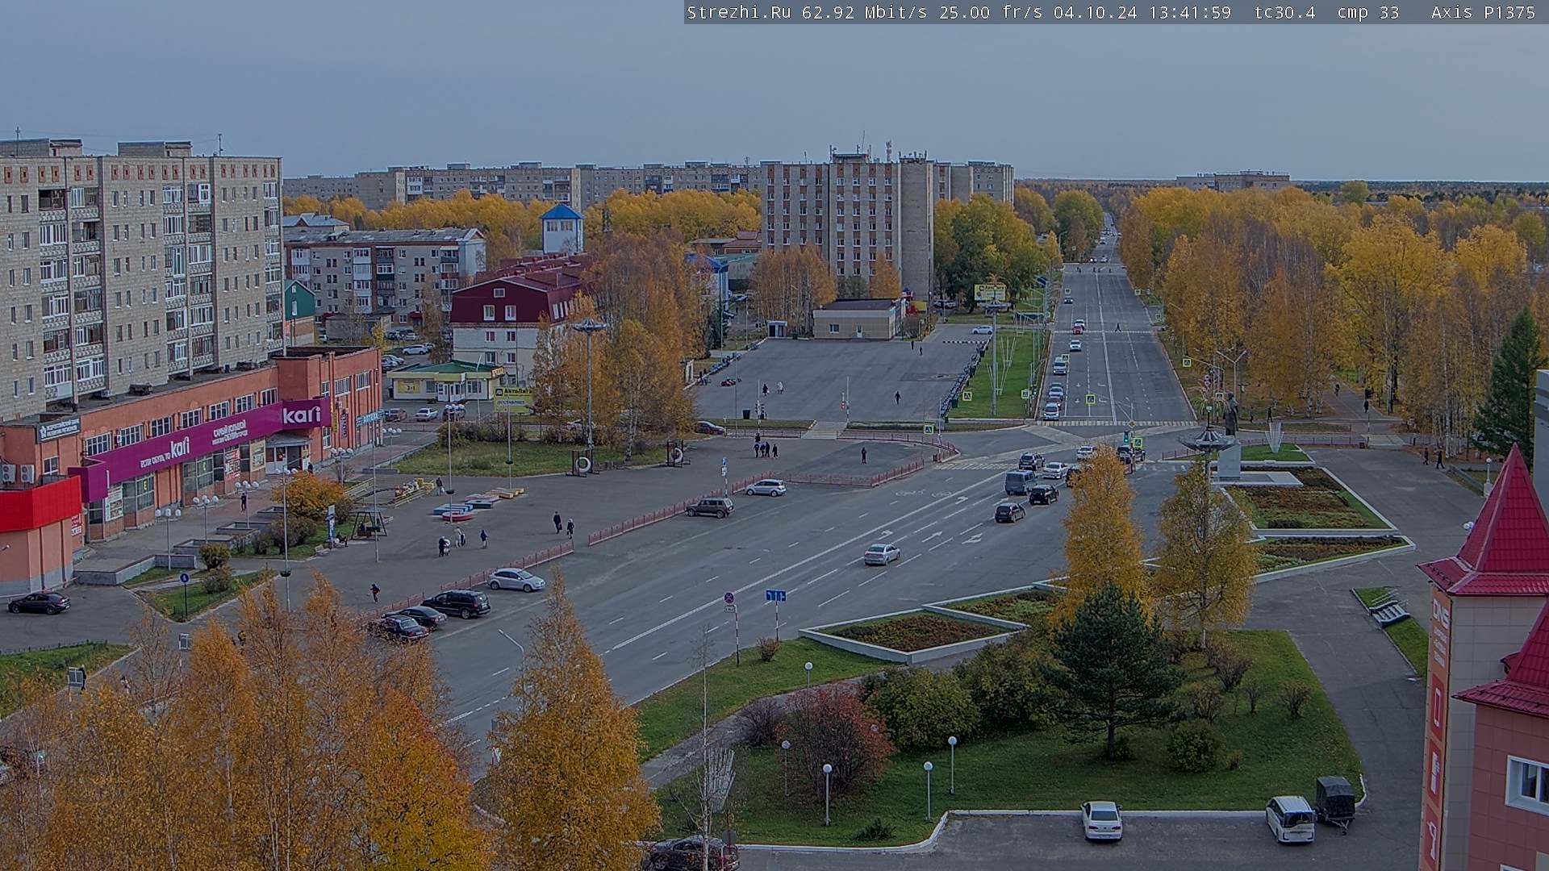The width and height of the screenshot is (1549, 871).
Task: Click the Strezhi.Ru overlay text
Action: click(x=738, y=12)
